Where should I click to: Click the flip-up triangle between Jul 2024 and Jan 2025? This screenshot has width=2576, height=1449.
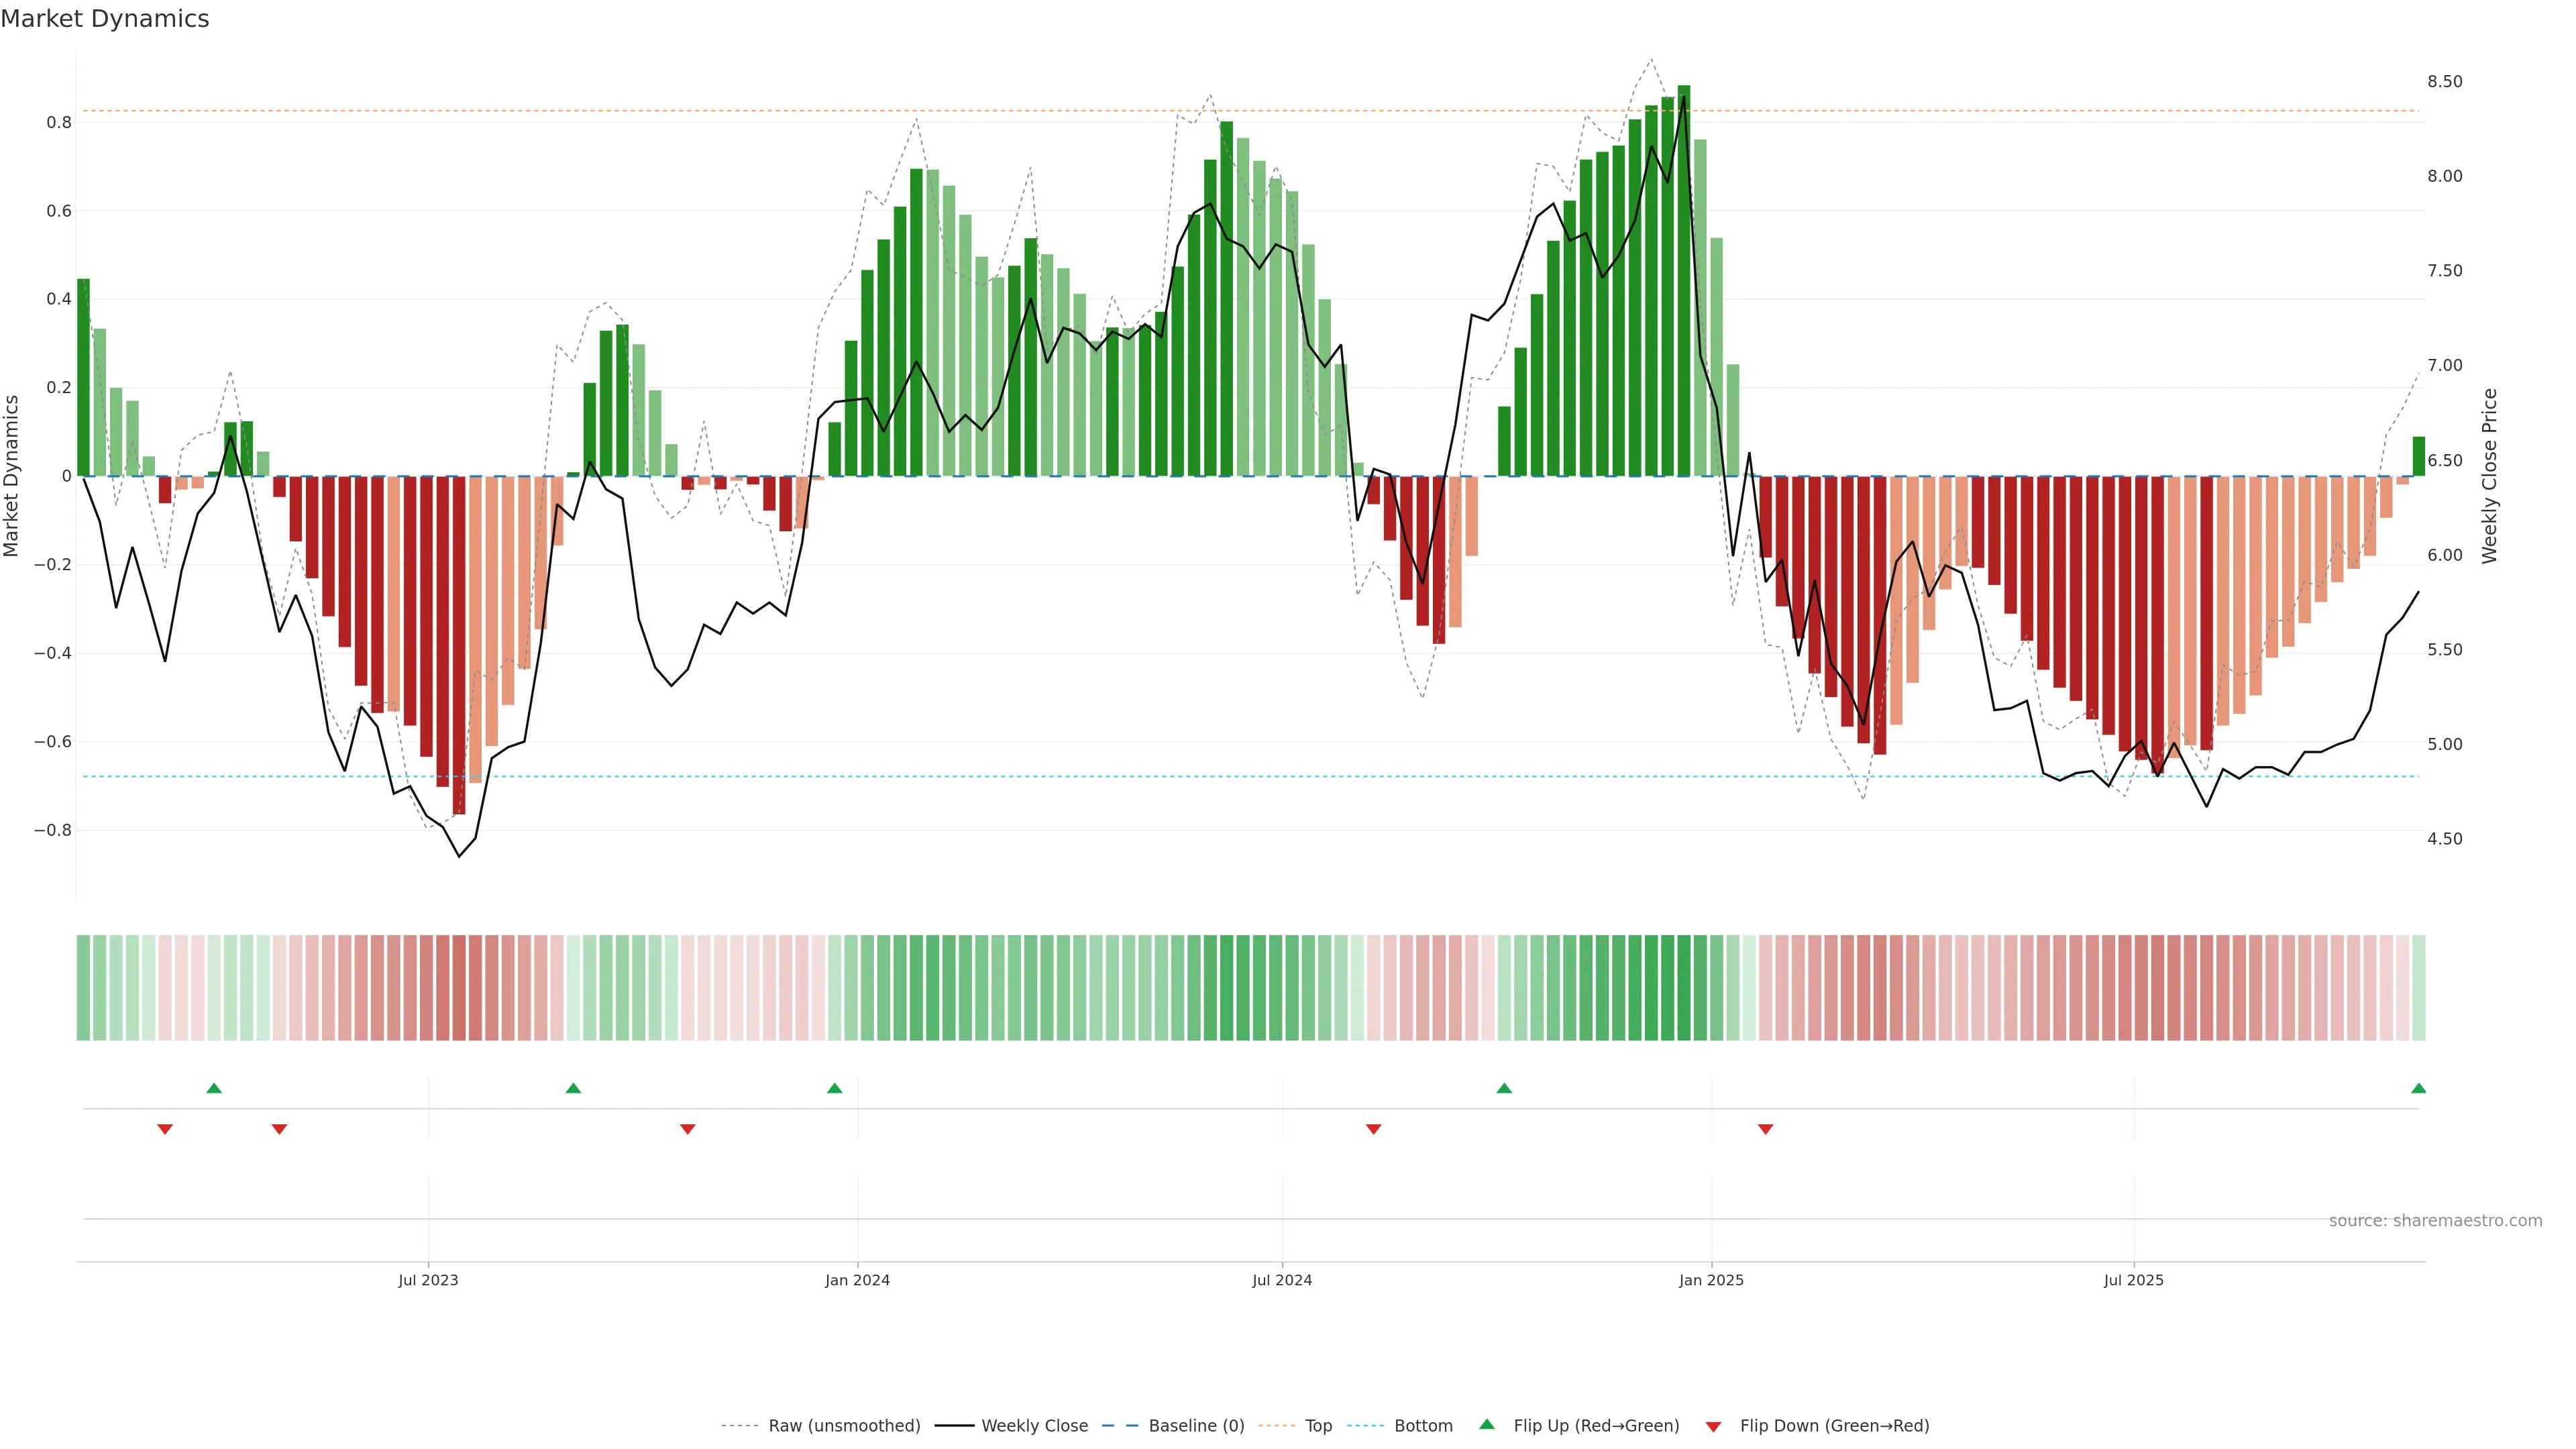tap(1504, 1088)
